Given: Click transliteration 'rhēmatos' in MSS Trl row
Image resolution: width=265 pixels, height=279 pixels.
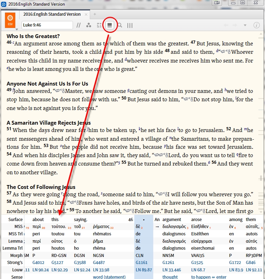Looking at the screenshot, I should click(x=102, y=234).
